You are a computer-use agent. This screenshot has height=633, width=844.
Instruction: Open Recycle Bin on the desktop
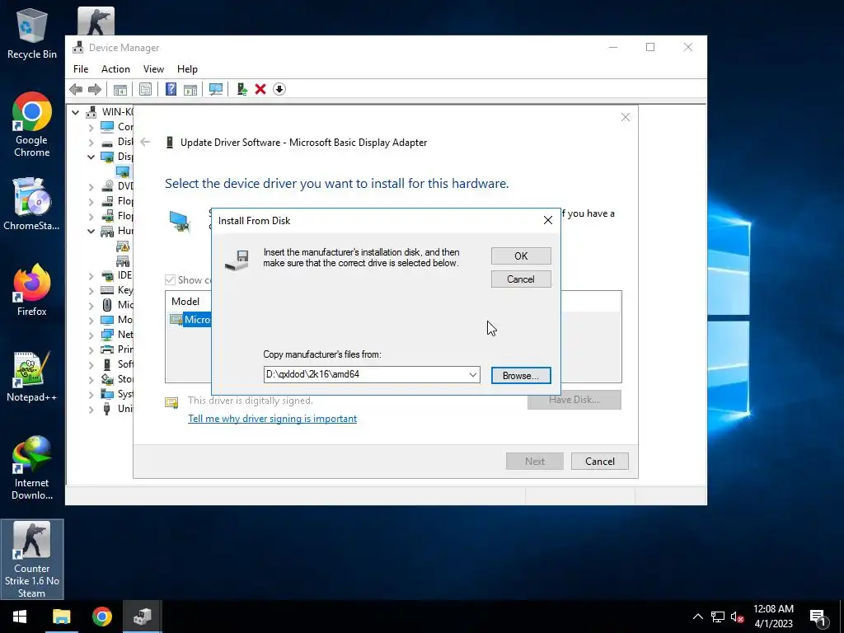(32, 33)
